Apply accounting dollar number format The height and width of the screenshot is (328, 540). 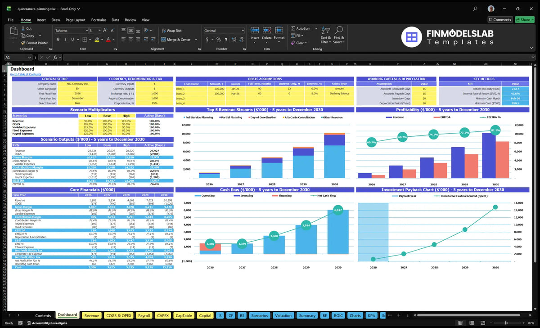207,40
